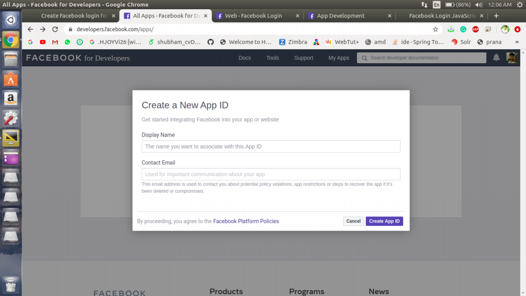Open the Zimbra bookmark
Image resolution: width=526 pixels, height=296 pixels.
click(293, 42)
